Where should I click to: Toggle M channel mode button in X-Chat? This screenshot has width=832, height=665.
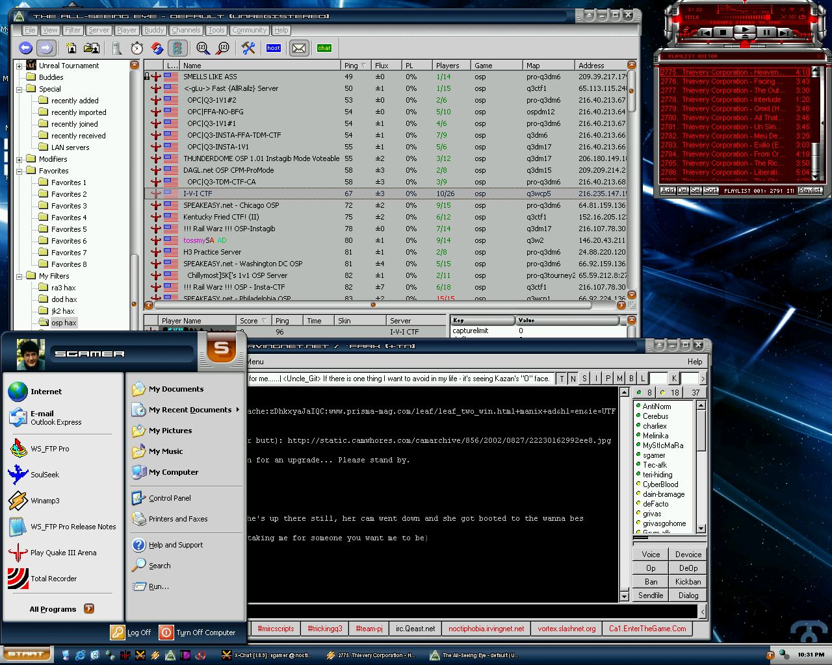coord(619,379)
